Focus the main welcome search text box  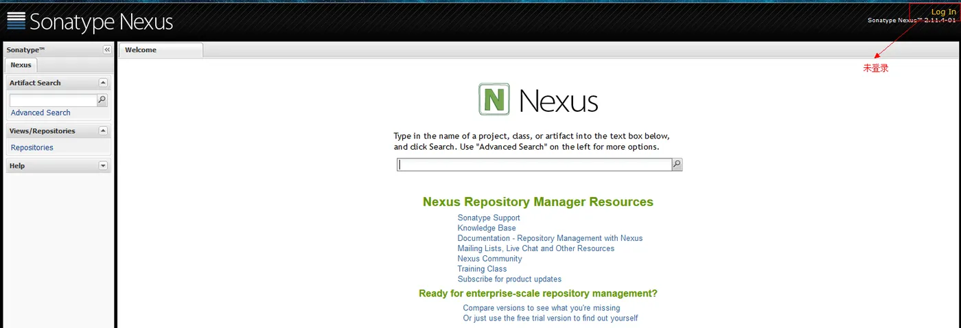point(534,165)
